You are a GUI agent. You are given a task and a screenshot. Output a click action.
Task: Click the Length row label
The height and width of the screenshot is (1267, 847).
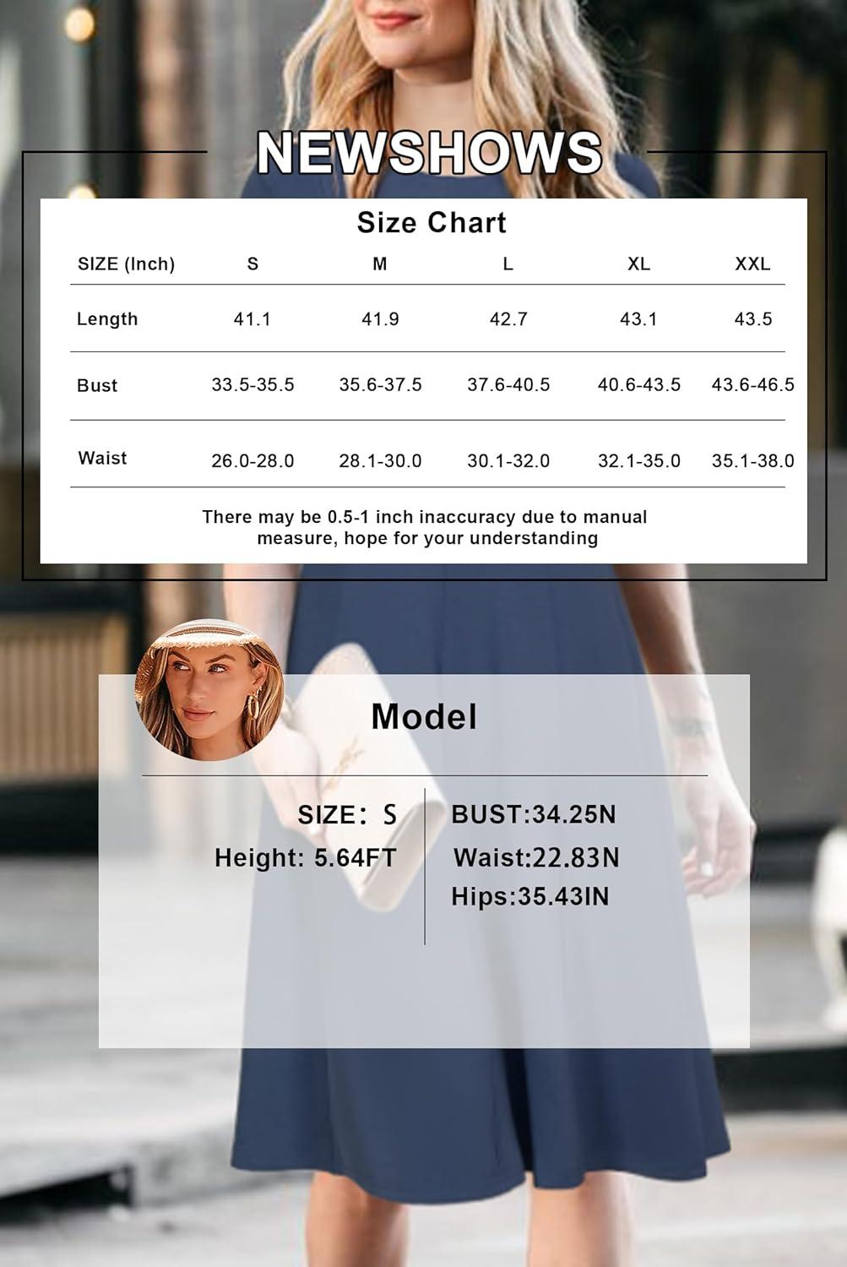coord(107,319)
